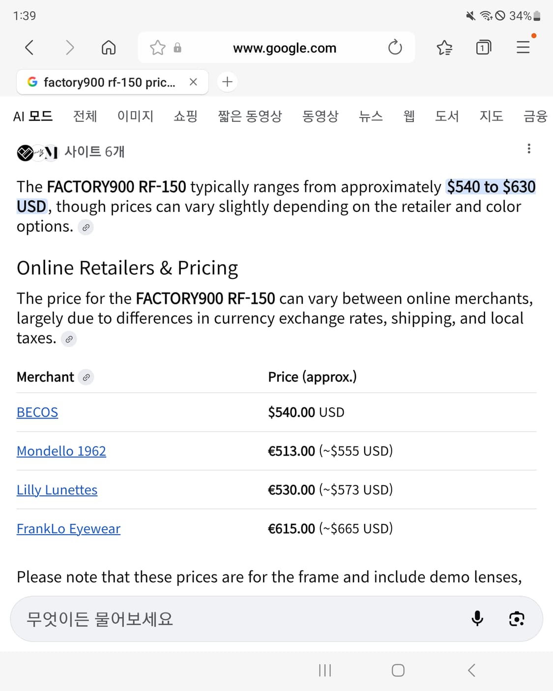Refresh the current webpage
This screenshot has height=691, width=553.
click(395, 47)
